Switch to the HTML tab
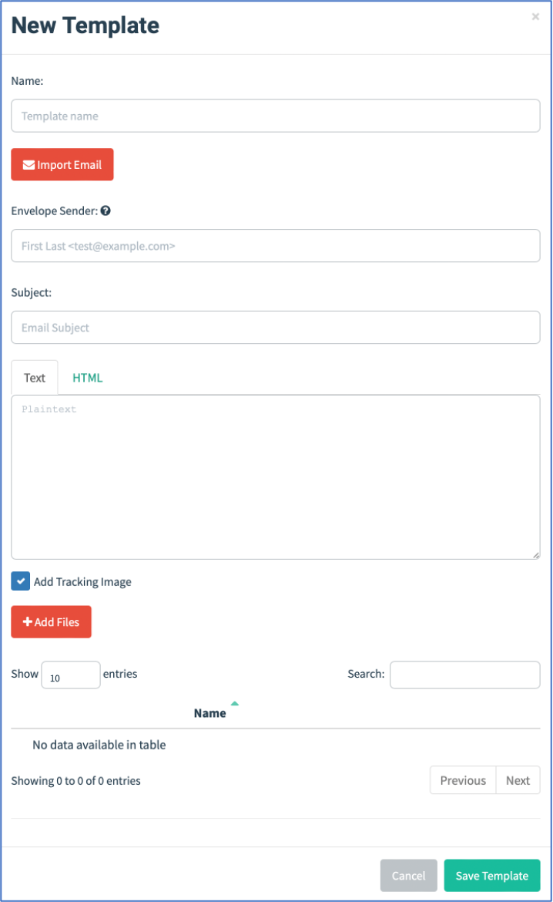This screenshot has height=902, width=553. 87,378
